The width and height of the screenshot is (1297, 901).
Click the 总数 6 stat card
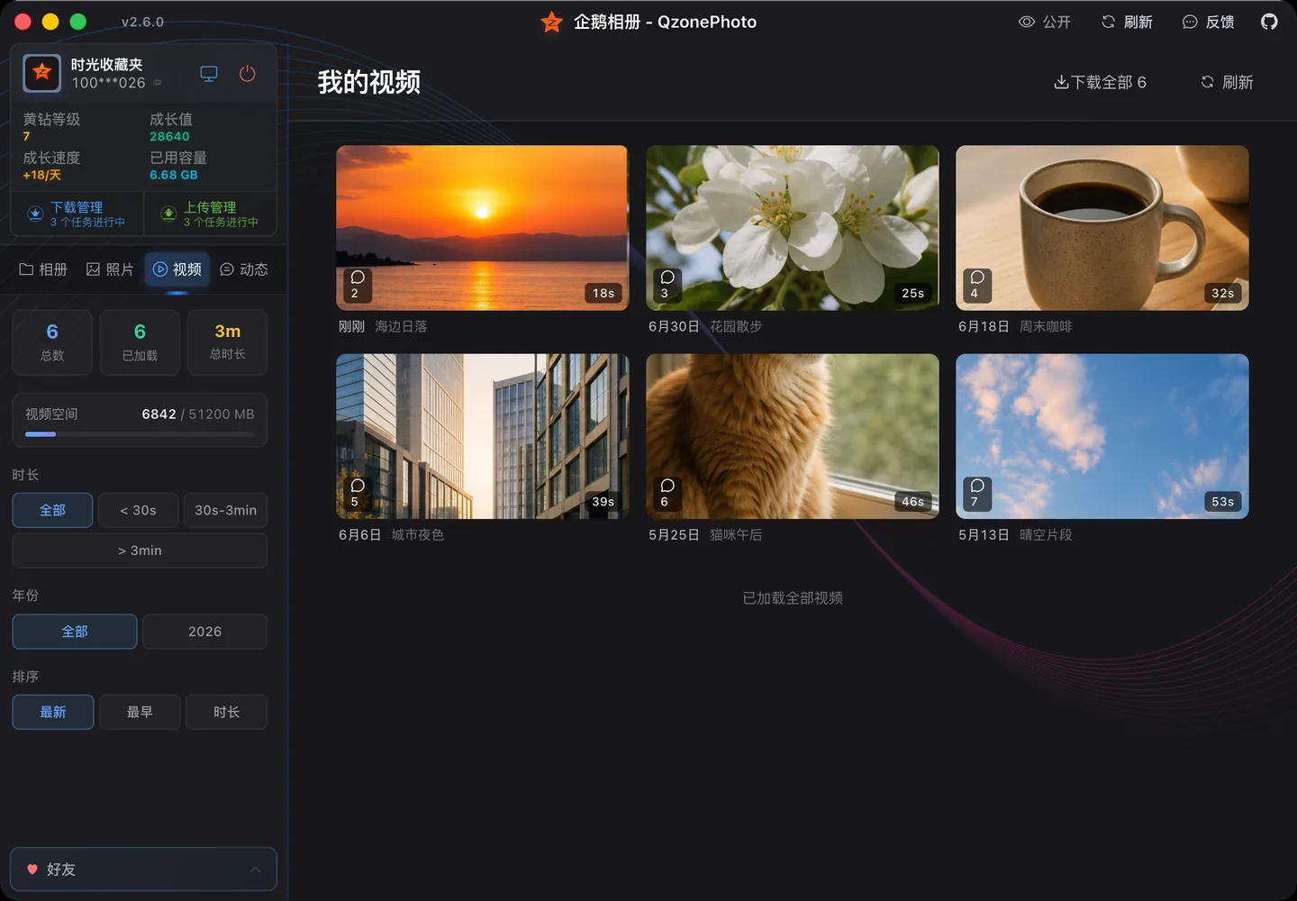pyautogui.click(x=52, y=342)
